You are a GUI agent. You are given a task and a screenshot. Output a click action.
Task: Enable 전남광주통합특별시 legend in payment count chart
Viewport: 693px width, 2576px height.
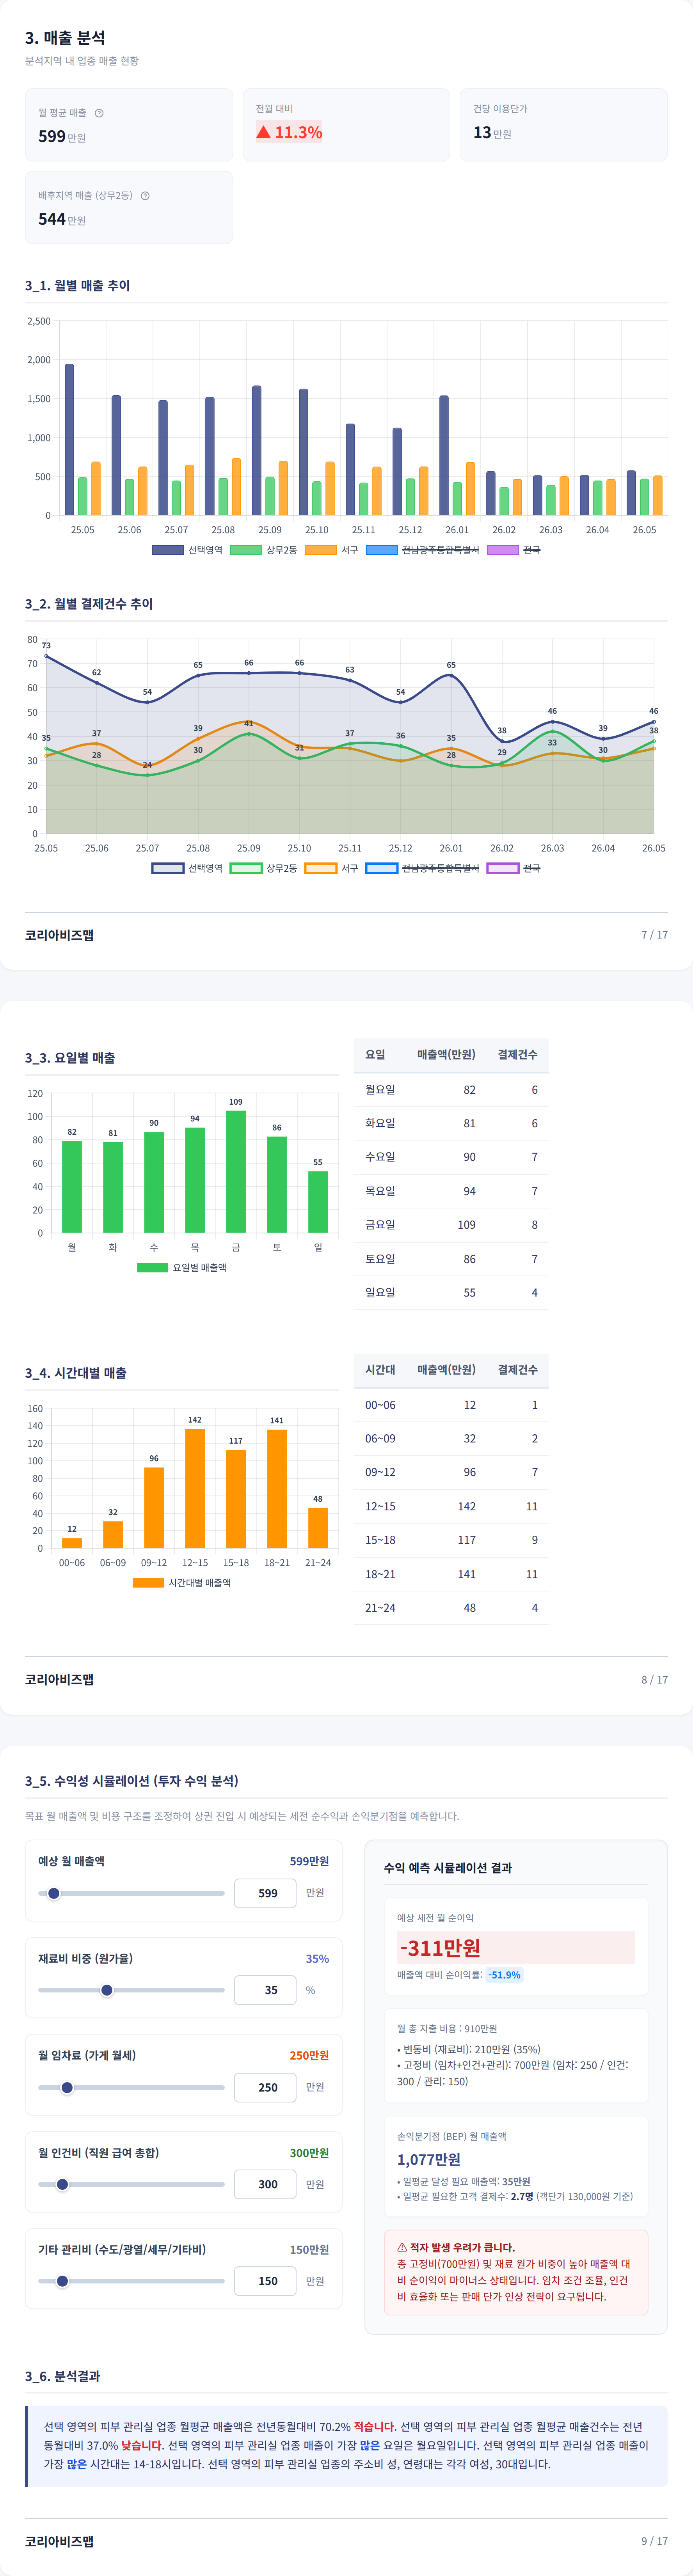[x=423, y=868]
